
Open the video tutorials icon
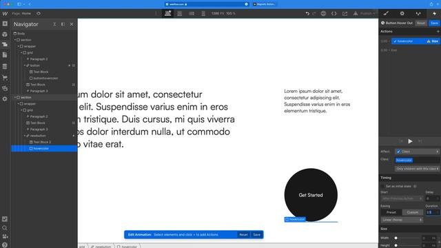tap(5, 236)
